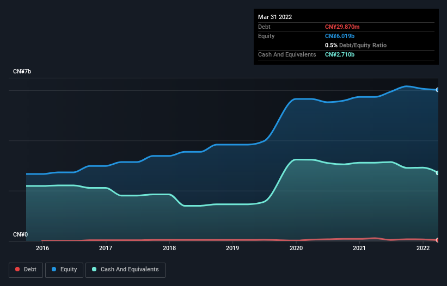The width and height of the screenshot is (447, 286).
Task: Select the Cash And Equivalents end data point marker
Action: (438, 173)
